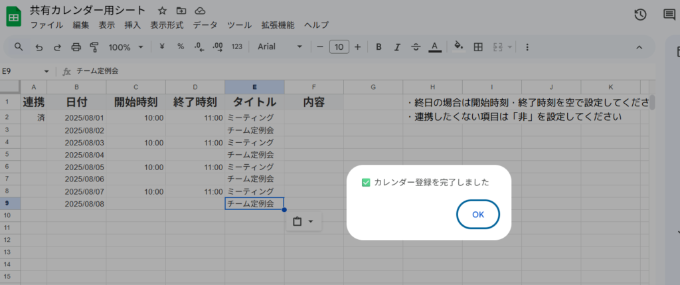This screenshot has width=680, height=285.
Task: Open the name box dropdown arrow
Action: pos(46,71)
